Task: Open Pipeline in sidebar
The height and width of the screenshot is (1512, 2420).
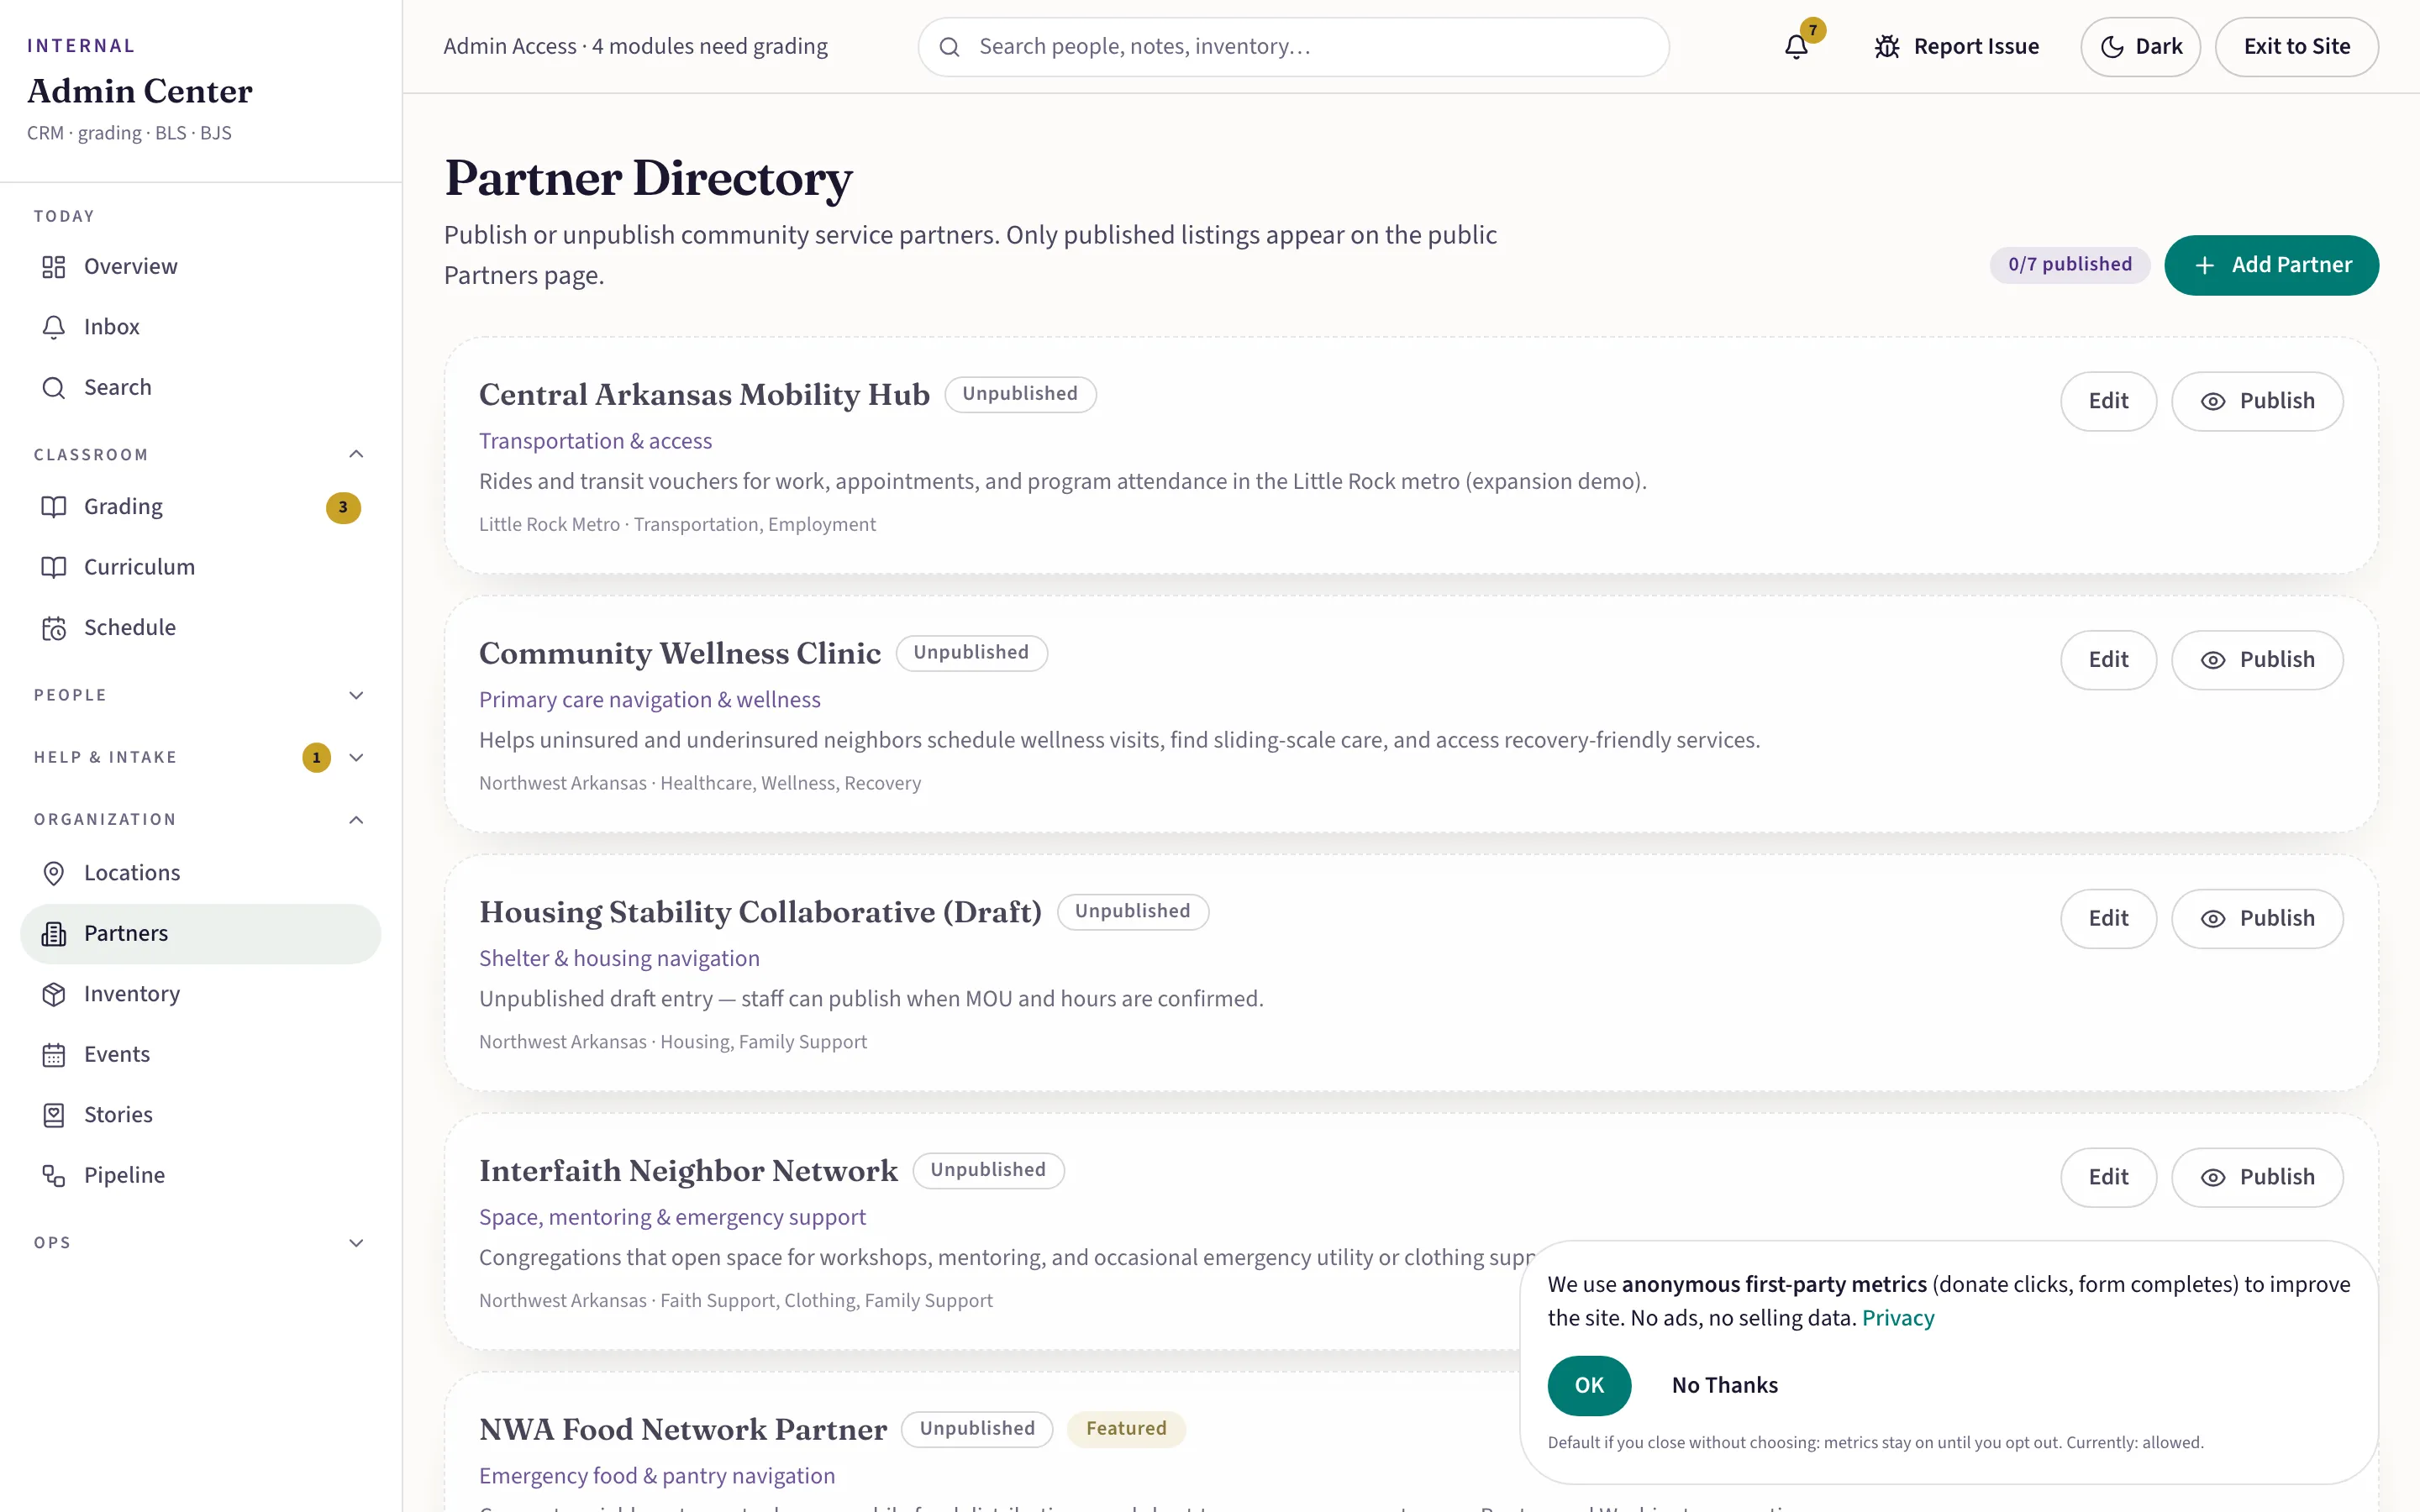Action: [200, 1176]
